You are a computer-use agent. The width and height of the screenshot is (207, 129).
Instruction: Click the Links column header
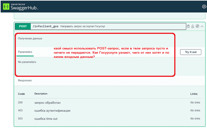click(x=194, y=94)
